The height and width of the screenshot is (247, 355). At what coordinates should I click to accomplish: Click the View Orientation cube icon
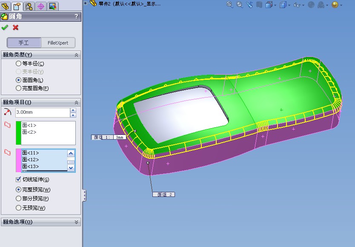pos(269,5)
